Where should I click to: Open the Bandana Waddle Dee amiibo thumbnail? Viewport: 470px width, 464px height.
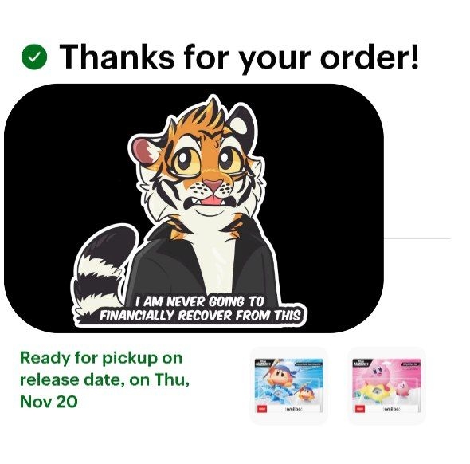[288, 386]
